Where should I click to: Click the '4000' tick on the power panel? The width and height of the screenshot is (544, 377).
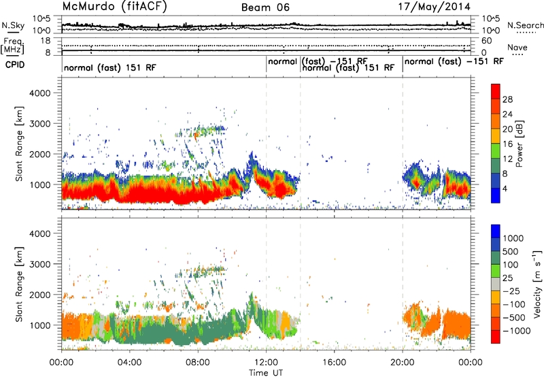click(x=39, y=93)
